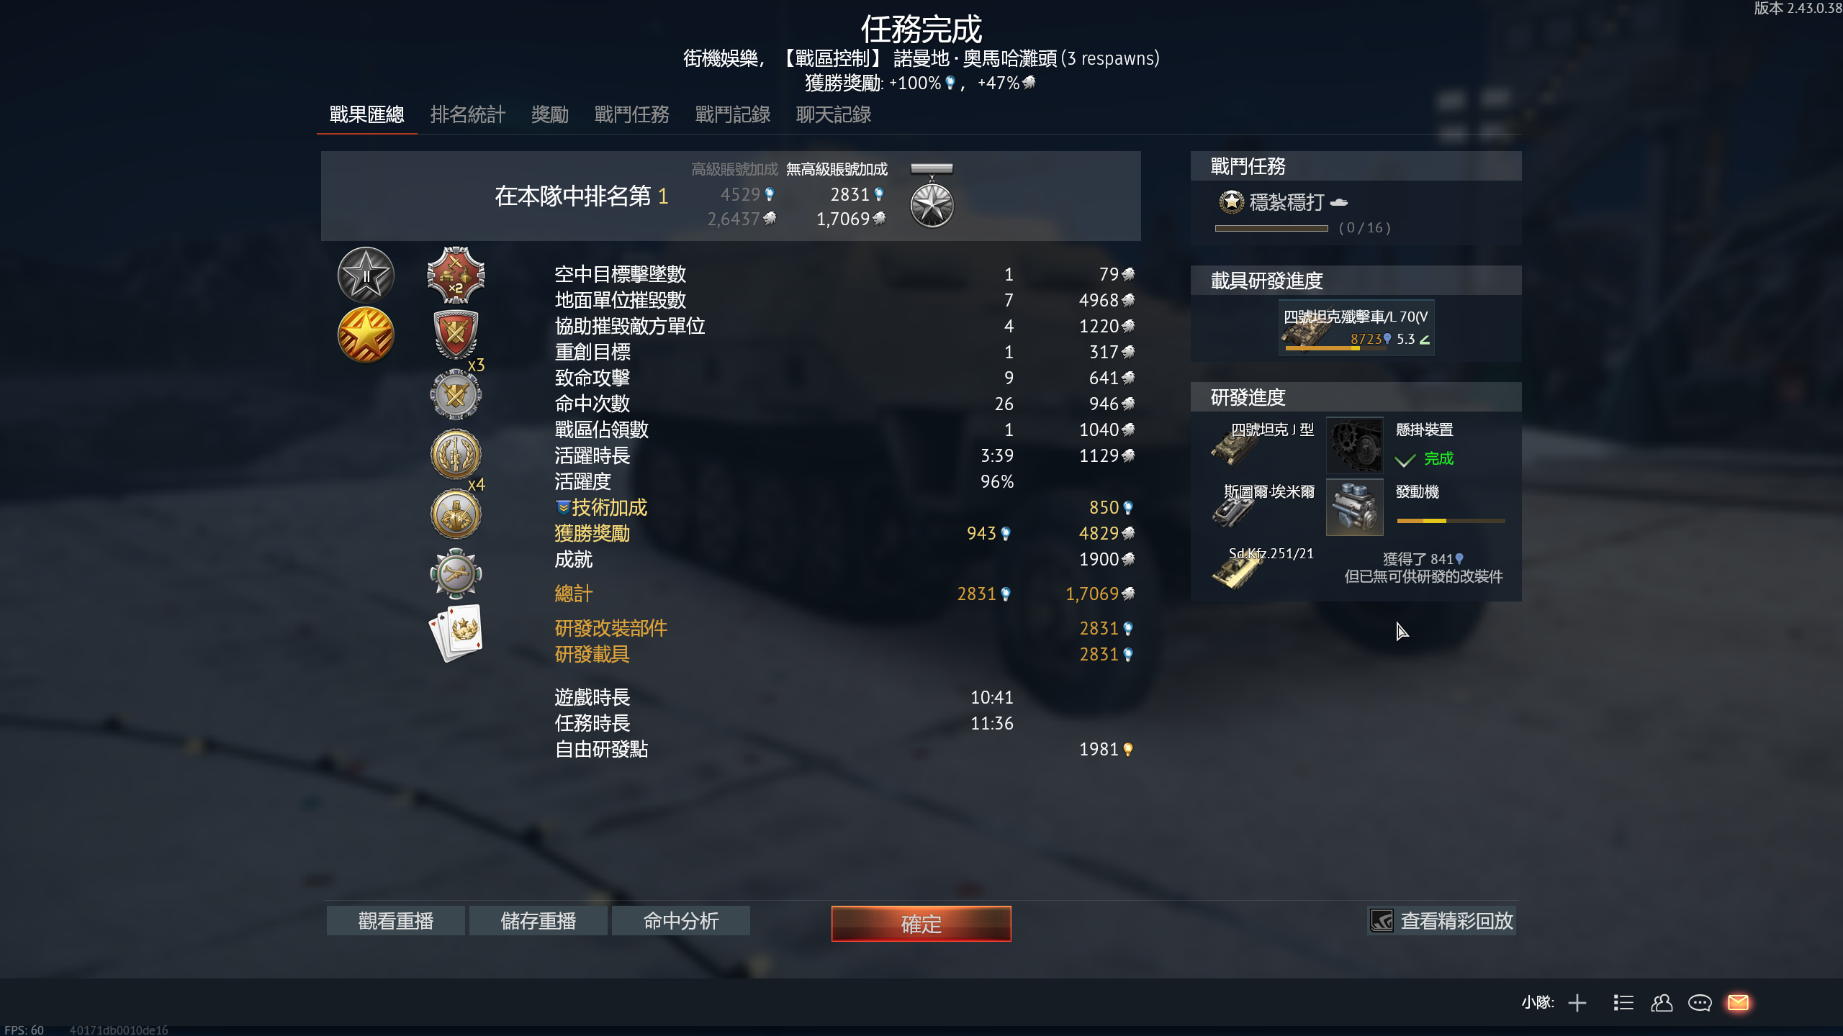Click the 穩紮穩打 task progress bar
The height and width of the screenshot is (1036, 1843).
(1271, 228)
